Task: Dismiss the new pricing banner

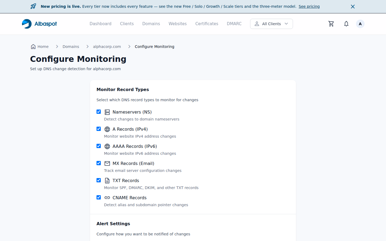Action: pos(353,6)
